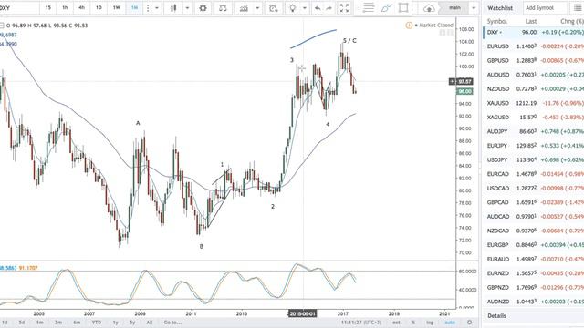Select the 4h interval
Screen dimensions: 584x328
[81, 8]
